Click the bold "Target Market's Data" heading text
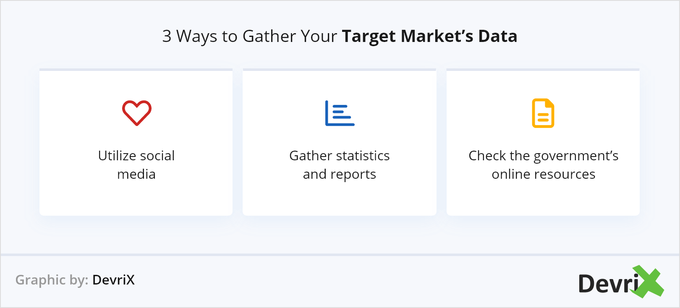The image size is (680, 308). click(429, 36)
